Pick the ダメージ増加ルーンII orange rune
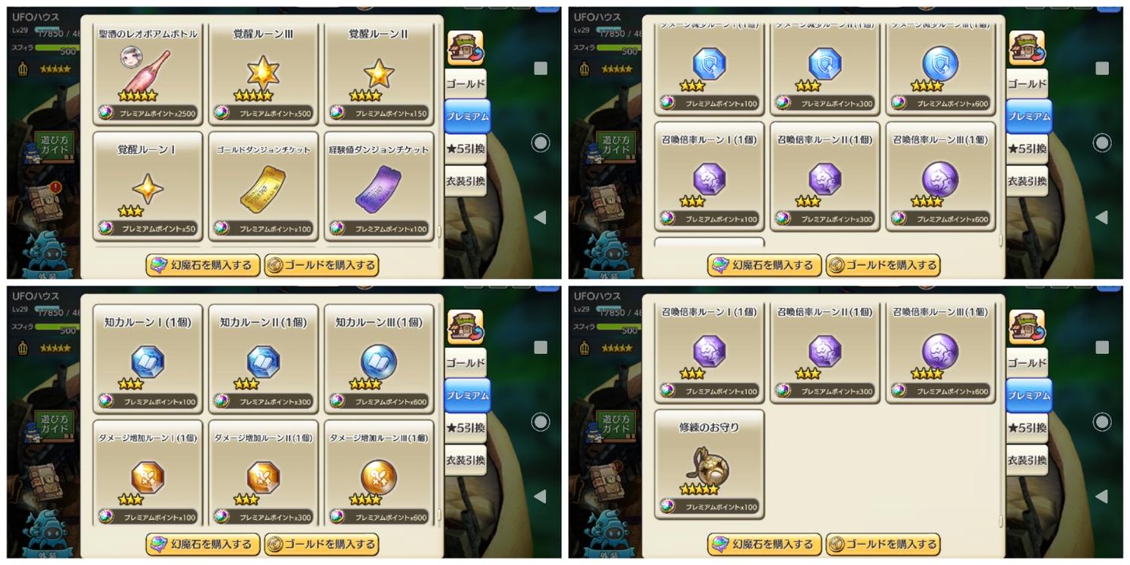 [263, 473]
